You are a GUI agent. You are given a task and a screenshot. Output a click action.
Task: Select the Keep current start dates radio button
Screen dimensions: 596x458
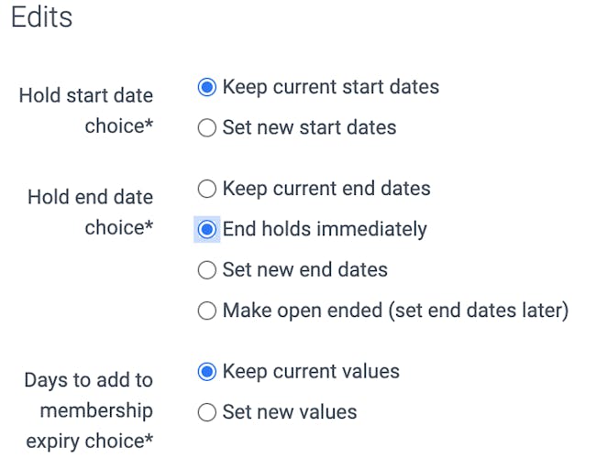[207, 88]
